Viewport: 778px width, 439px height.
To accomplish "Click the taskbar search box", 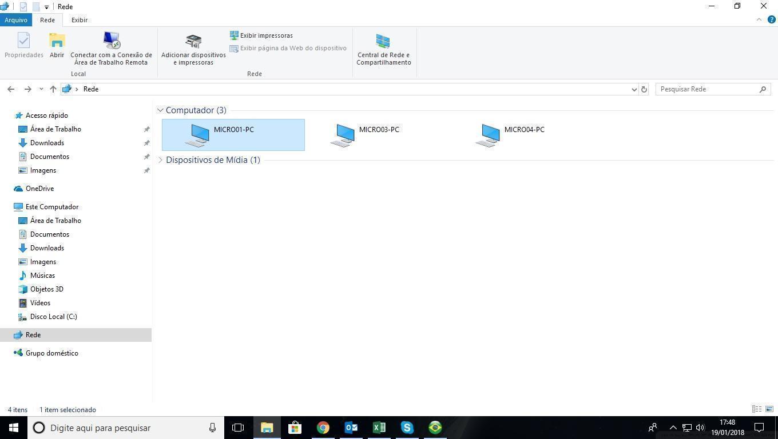I will [126, 428].
